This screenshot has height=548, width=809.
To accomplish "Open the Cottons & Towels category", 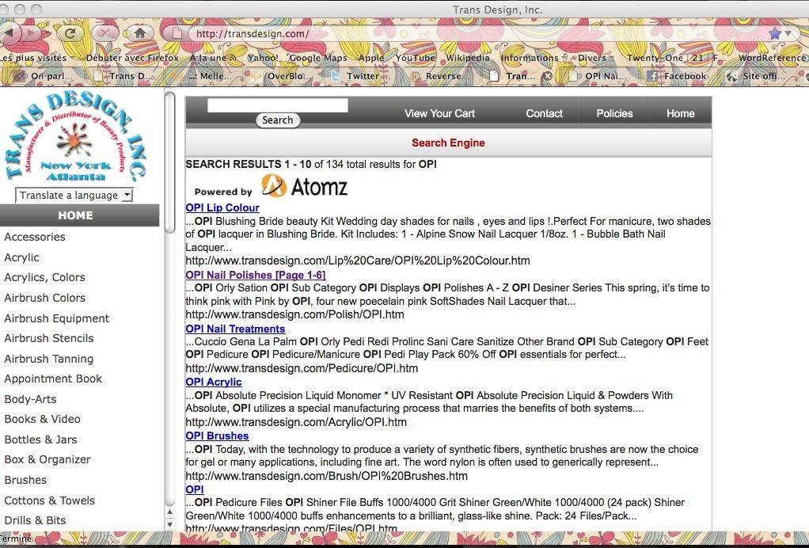I will tap(50, 500).
